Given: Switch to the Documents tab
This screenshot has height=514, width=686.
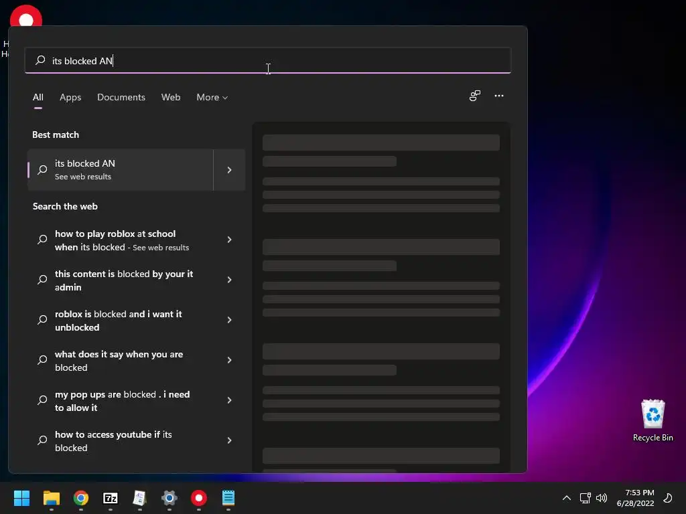Looking at the screenshot, I should (x=121, y=97).
